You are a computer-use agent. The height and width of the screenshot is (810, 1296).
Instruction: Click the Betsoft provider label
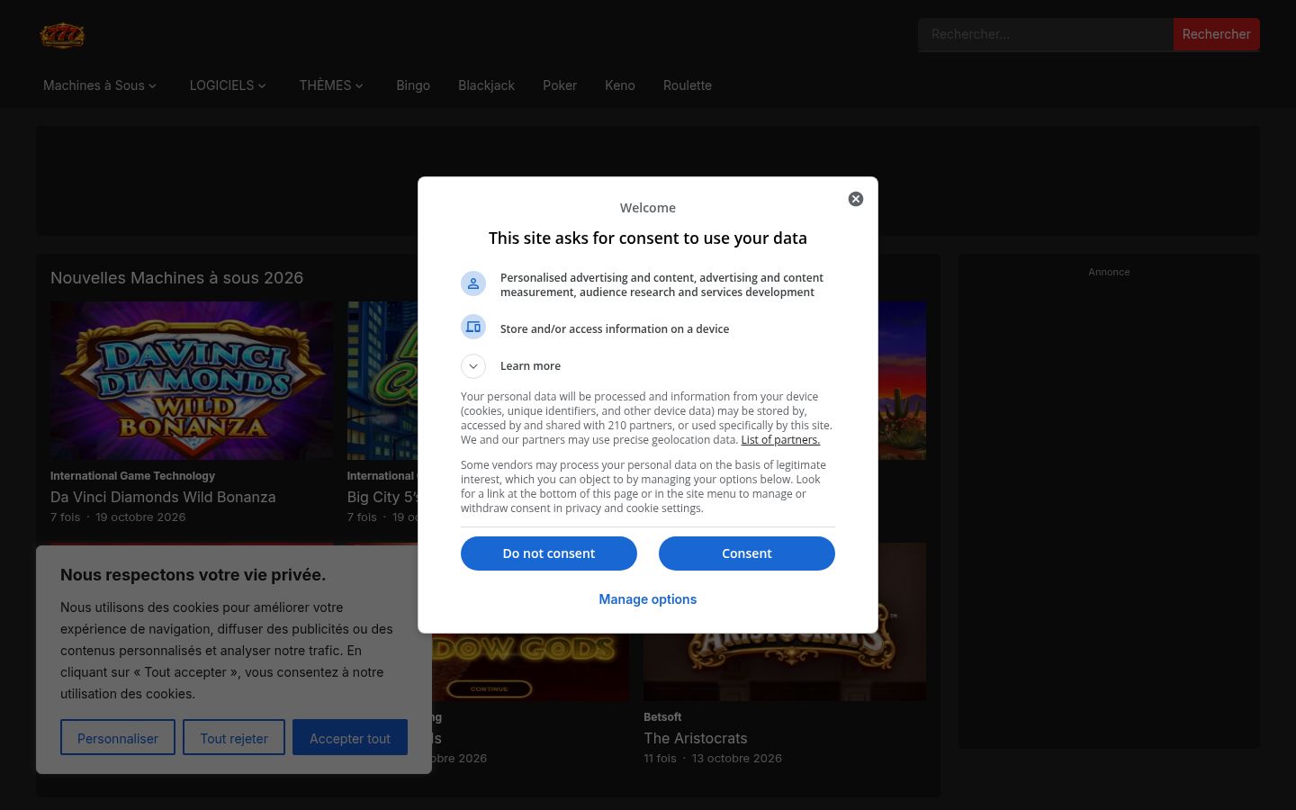tap(662, 717)
